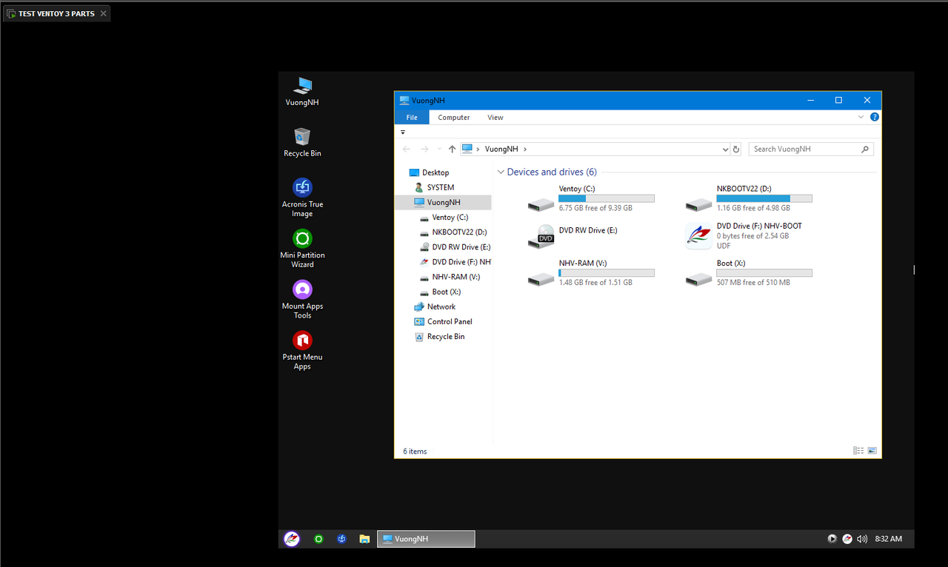
Task: Close the TEST VENTOY 3 PARTS tab
Action: click(x=103, y=13)
